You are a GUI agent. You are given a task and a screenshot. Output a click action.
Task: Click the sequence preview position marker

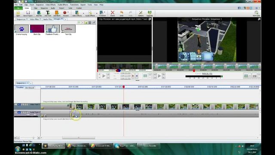[194, 71]
